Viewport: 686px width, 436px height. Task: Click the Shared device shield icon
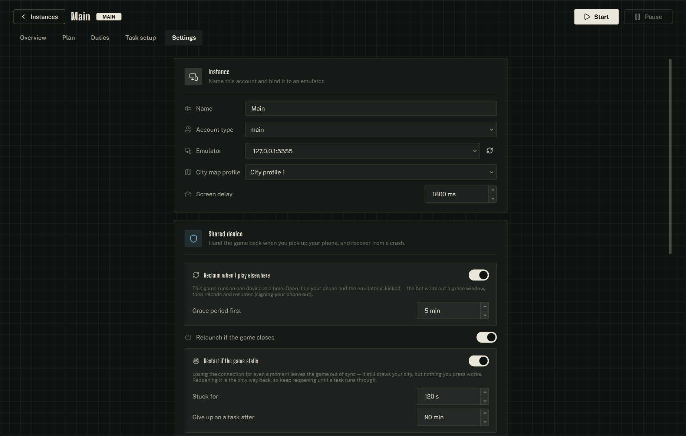click(194, 239)
